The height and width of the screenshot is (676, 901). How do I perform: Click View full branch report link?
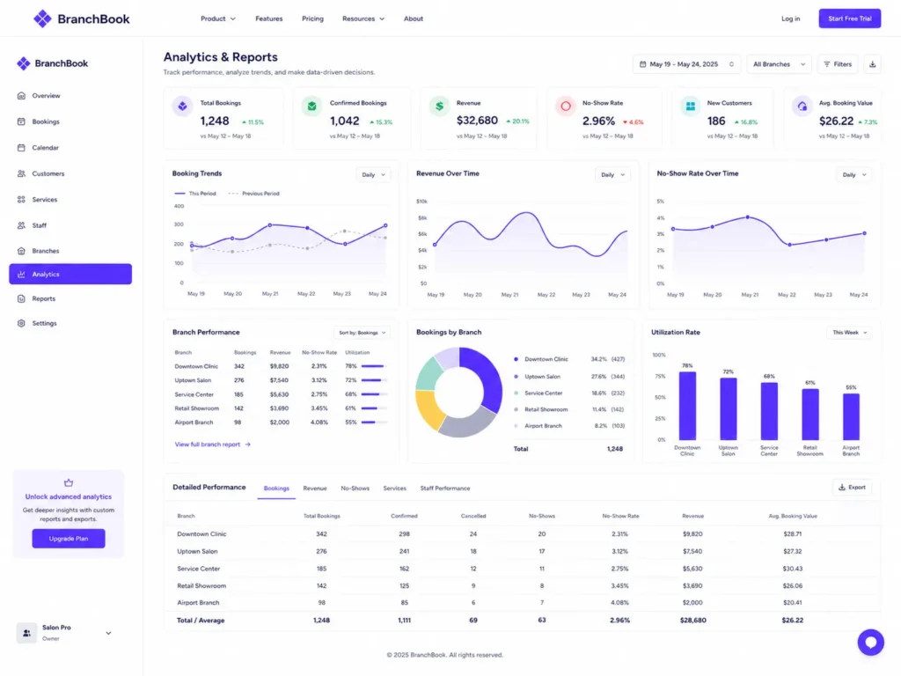coord(213,445)
